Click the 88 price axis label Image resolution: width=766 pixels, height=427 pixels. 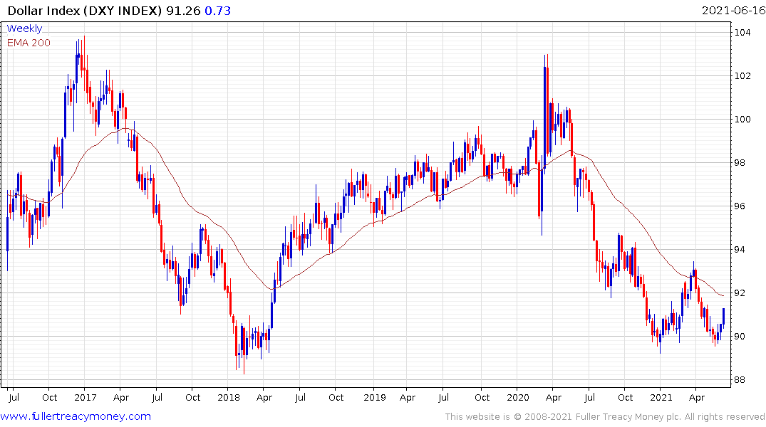(x=740, y=379)
